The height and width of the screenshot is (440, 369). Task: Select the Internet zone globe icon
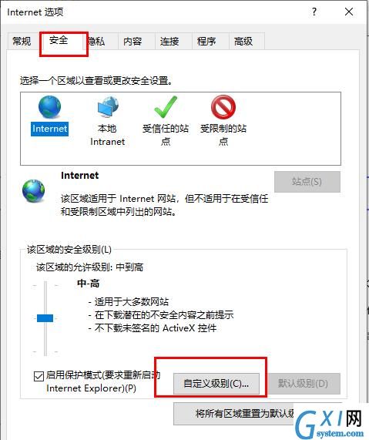click(49, 107)
